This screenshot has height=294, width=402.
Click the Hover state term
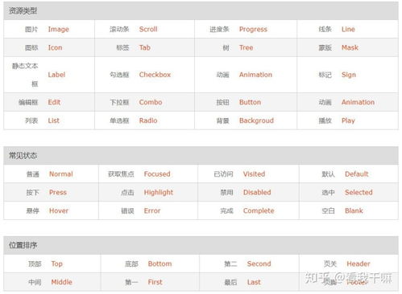[59, 210]
